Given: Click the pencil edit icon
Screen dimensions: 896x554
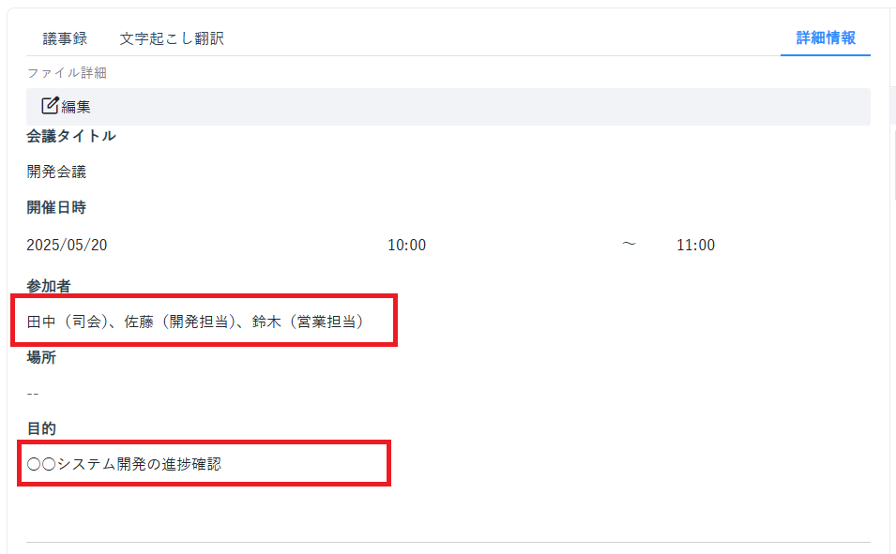Looking at the screenshot, I should [x=51, y=106].
